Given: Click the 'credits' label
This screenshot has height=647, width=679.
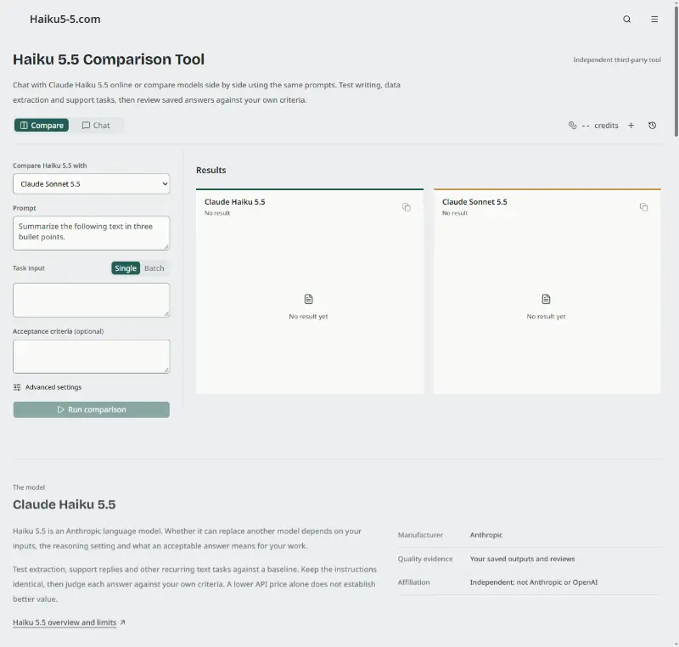Looking at the screenshot, I should [x=606, y=125].
